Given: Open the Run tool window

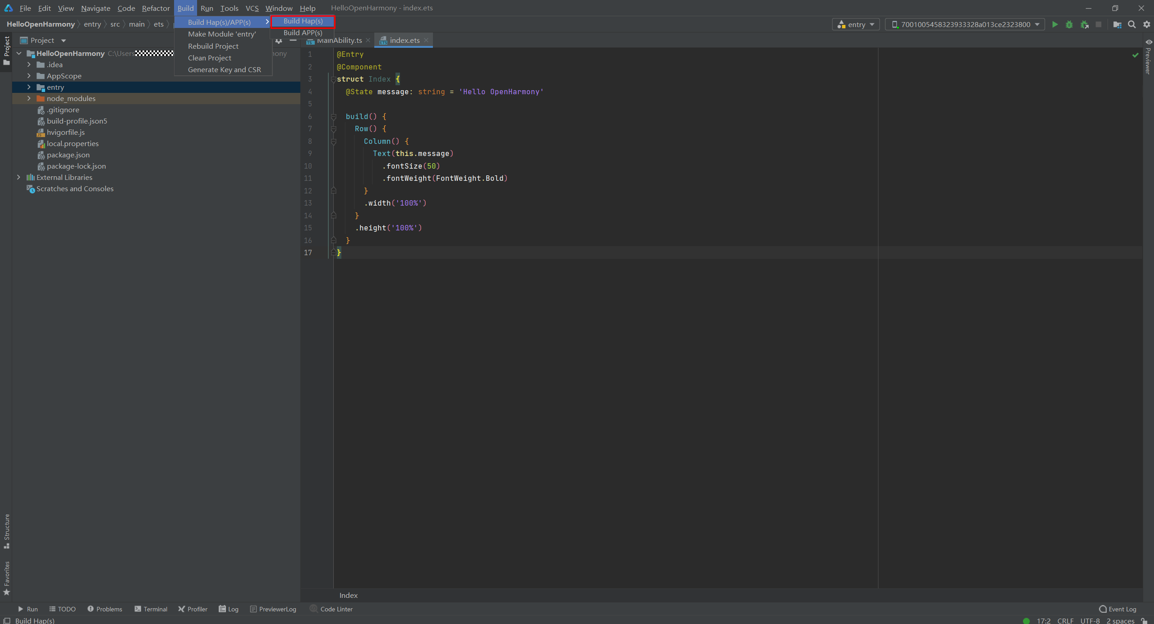Looking at the screenshot, I should tap(28, 609).
